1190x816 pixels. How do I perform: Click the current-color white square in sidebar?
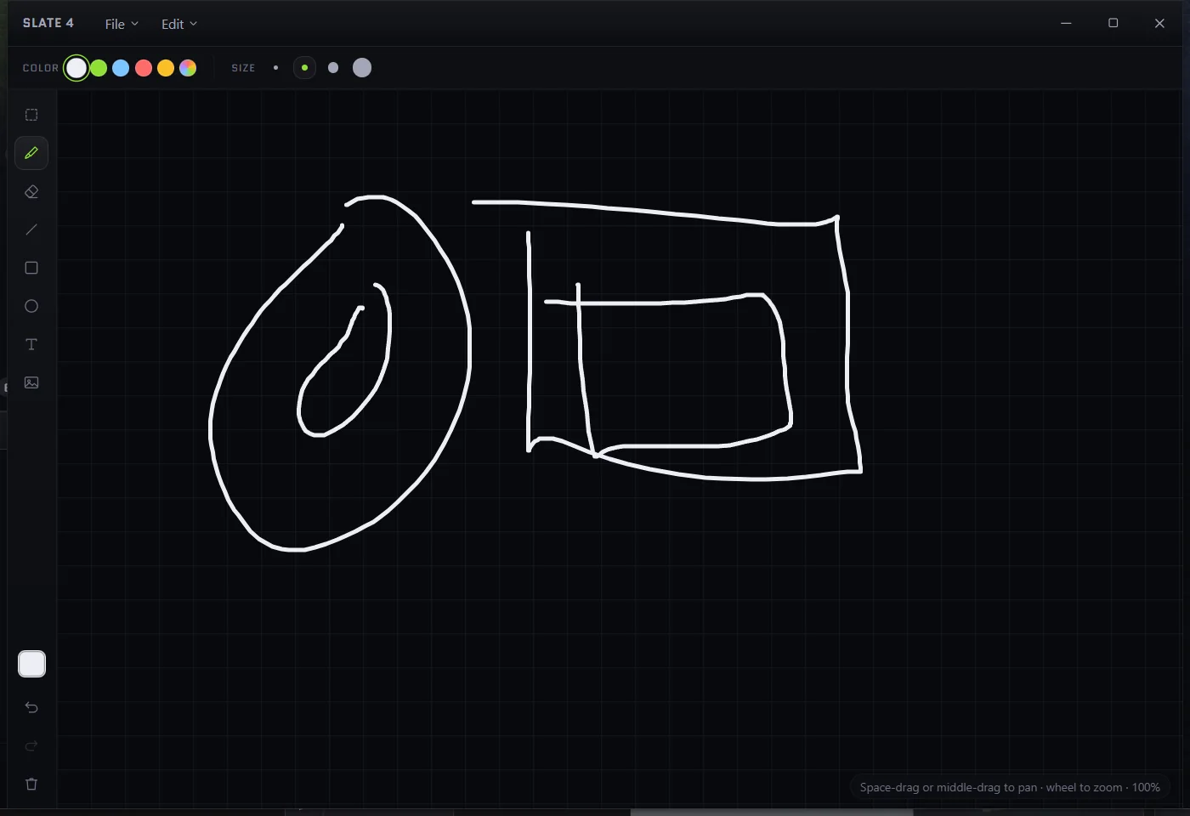(31, 664)
